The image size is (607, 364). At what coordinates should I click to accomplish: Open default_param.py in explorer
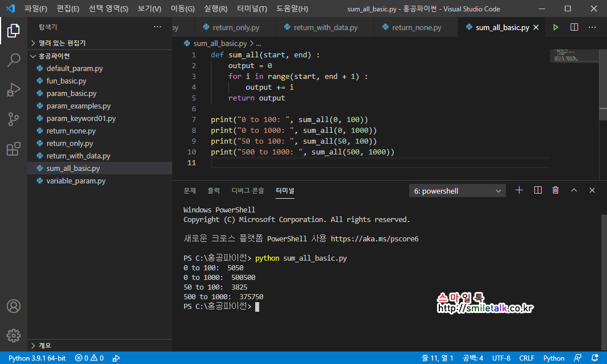click(100, 69)
